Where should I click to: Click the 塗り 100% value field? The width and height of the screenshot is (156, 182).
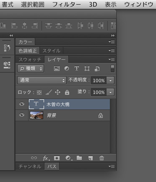click(99, 92)
